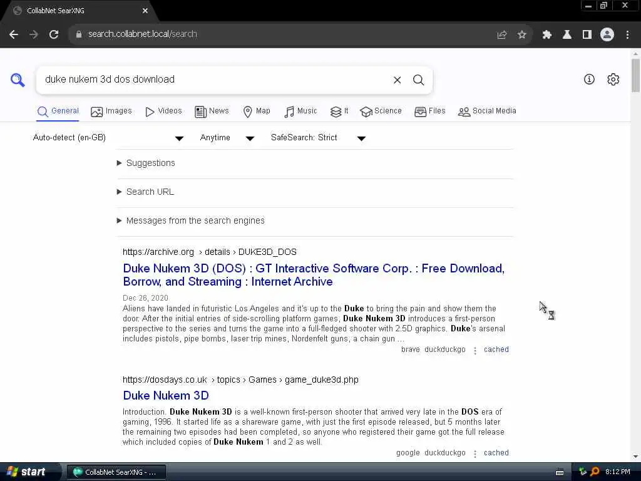Screen dimensions: 641x481
Task: Open the Anytime time range dropdown
Action: tap(227, 138)
